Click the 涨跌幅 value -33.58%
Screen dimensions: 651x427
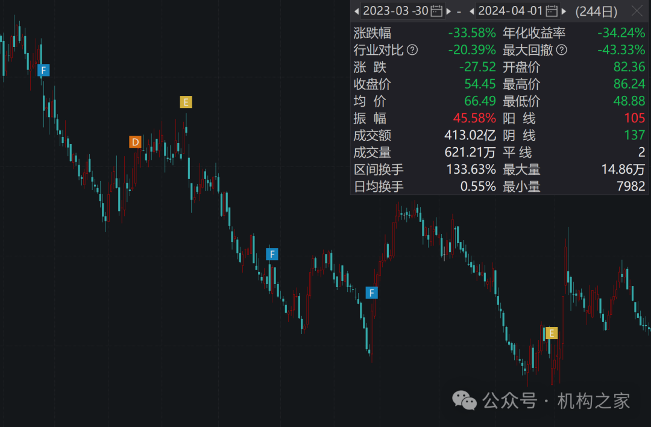pos(471,33)
